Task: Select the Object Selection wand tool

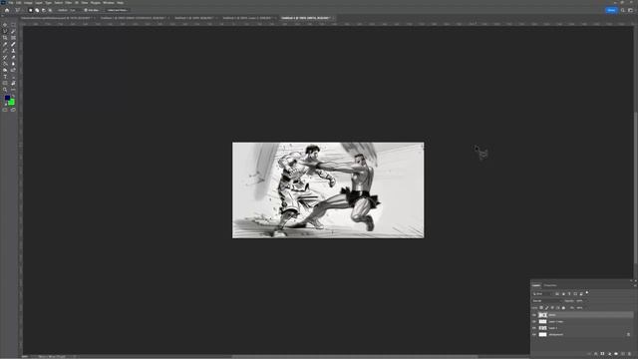Action: pos(13,31)
